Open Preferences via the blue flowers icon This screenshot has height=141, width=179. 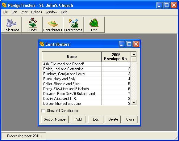(x=73, y=25)
